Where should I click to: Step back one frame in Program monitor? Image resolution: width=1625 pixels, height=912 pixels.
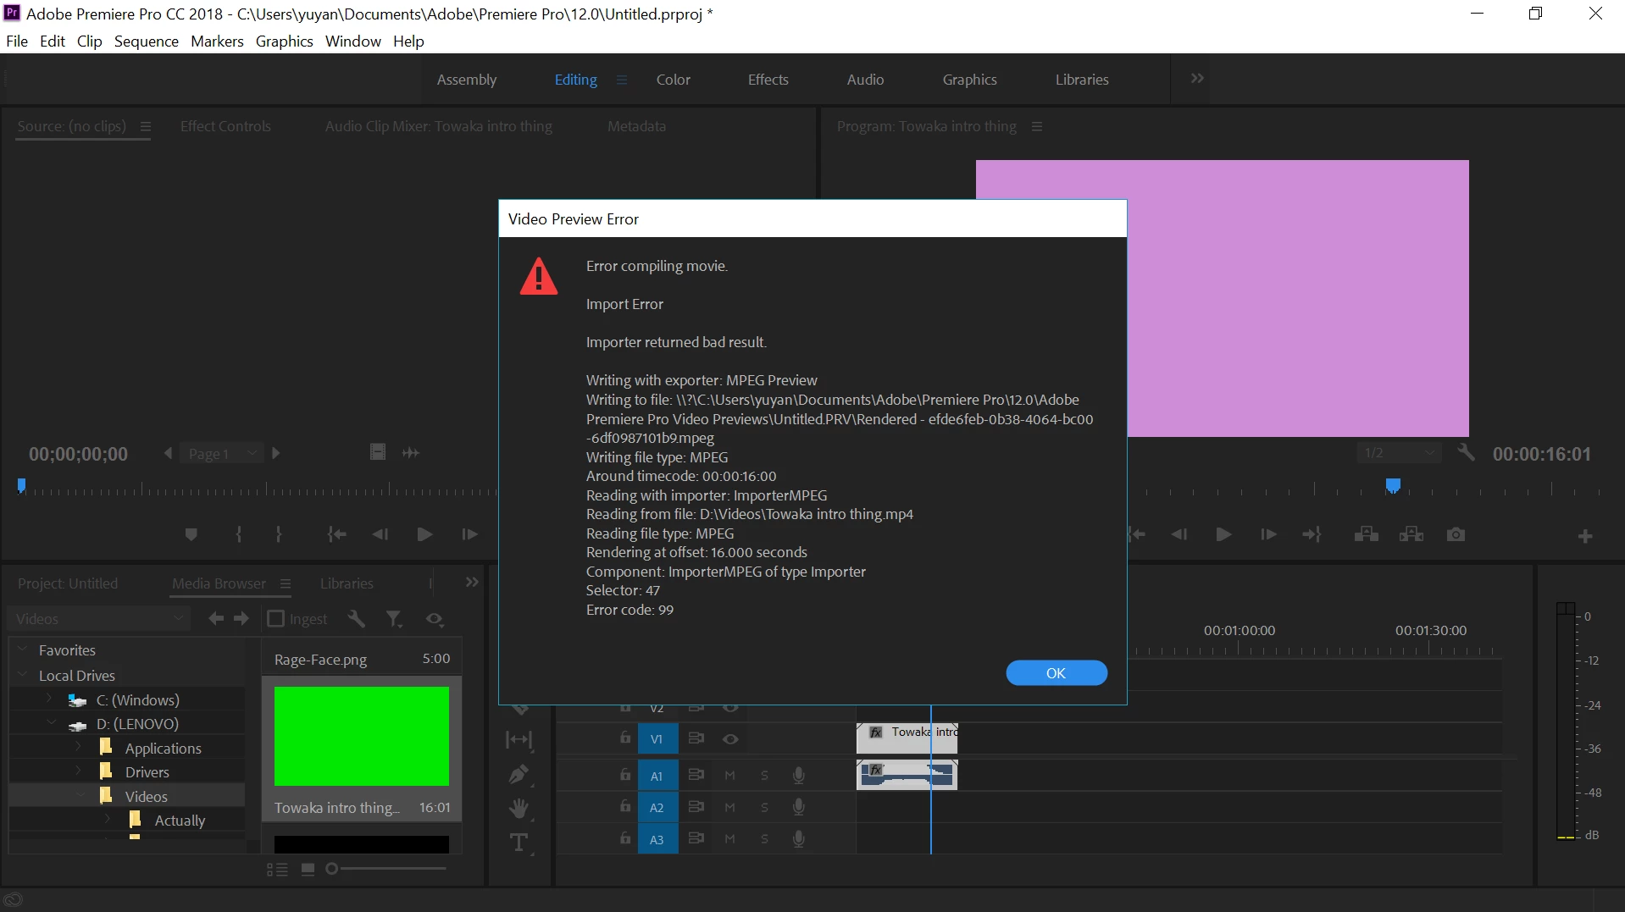click(1179, 534)
